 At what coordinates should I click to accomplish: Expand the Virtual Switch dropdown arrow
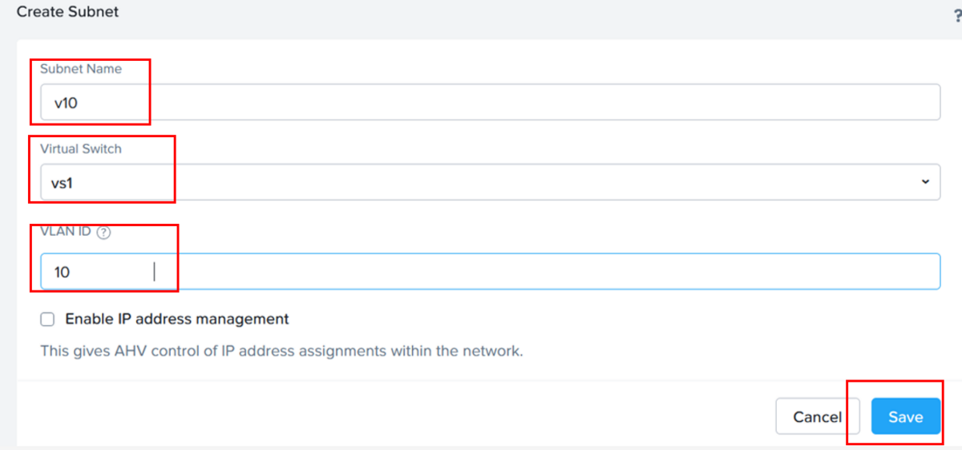[925, 182]
